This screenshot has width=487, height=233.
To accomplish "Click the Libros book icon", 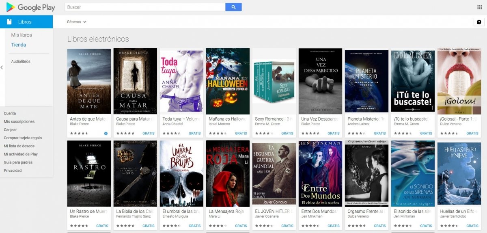I will click(9, 22).
